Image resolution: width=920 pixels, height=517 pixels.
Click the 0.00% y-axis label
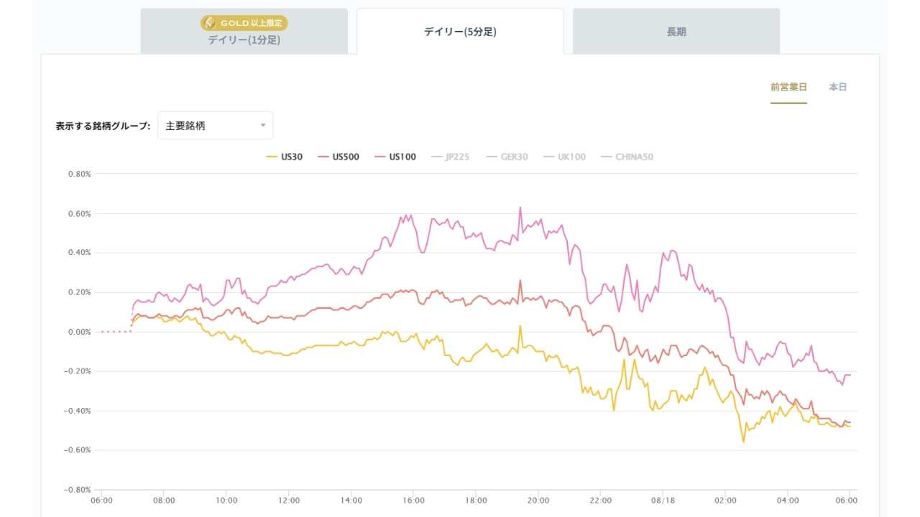pos(79,332)
